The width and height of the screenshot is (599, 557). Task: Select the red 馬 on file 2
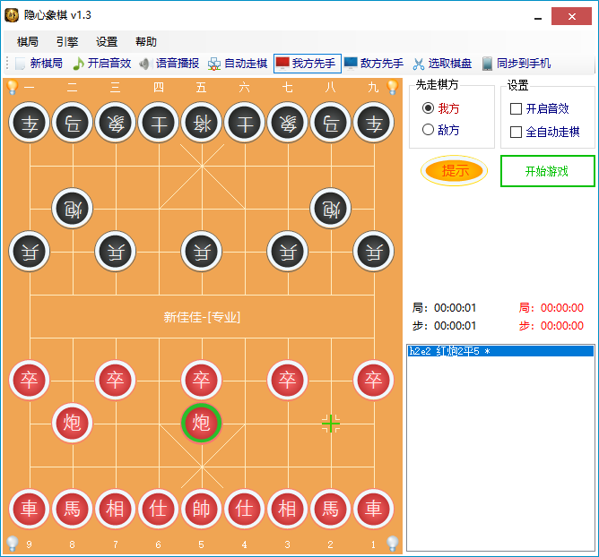coord(331,509)
